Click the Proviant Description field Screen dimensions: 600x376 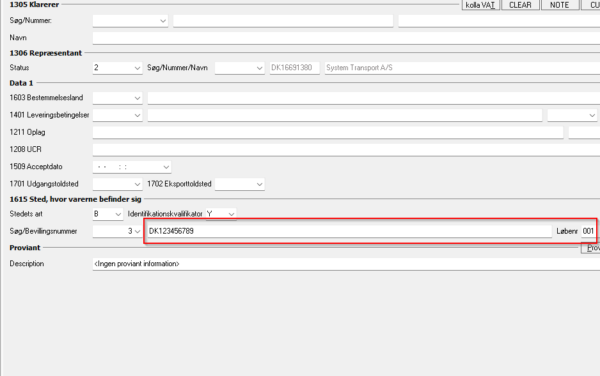[345, 264]
